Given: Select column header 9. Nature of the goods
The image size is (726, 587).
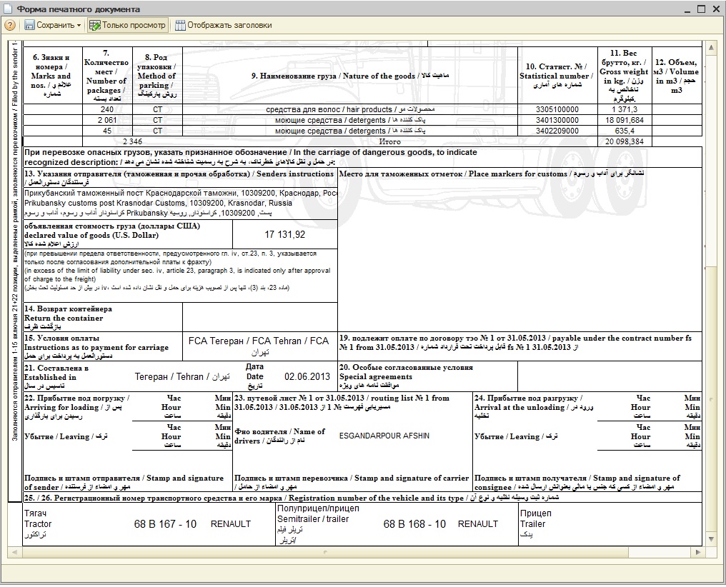Looking at the screenshot, I should click(350, 76).
